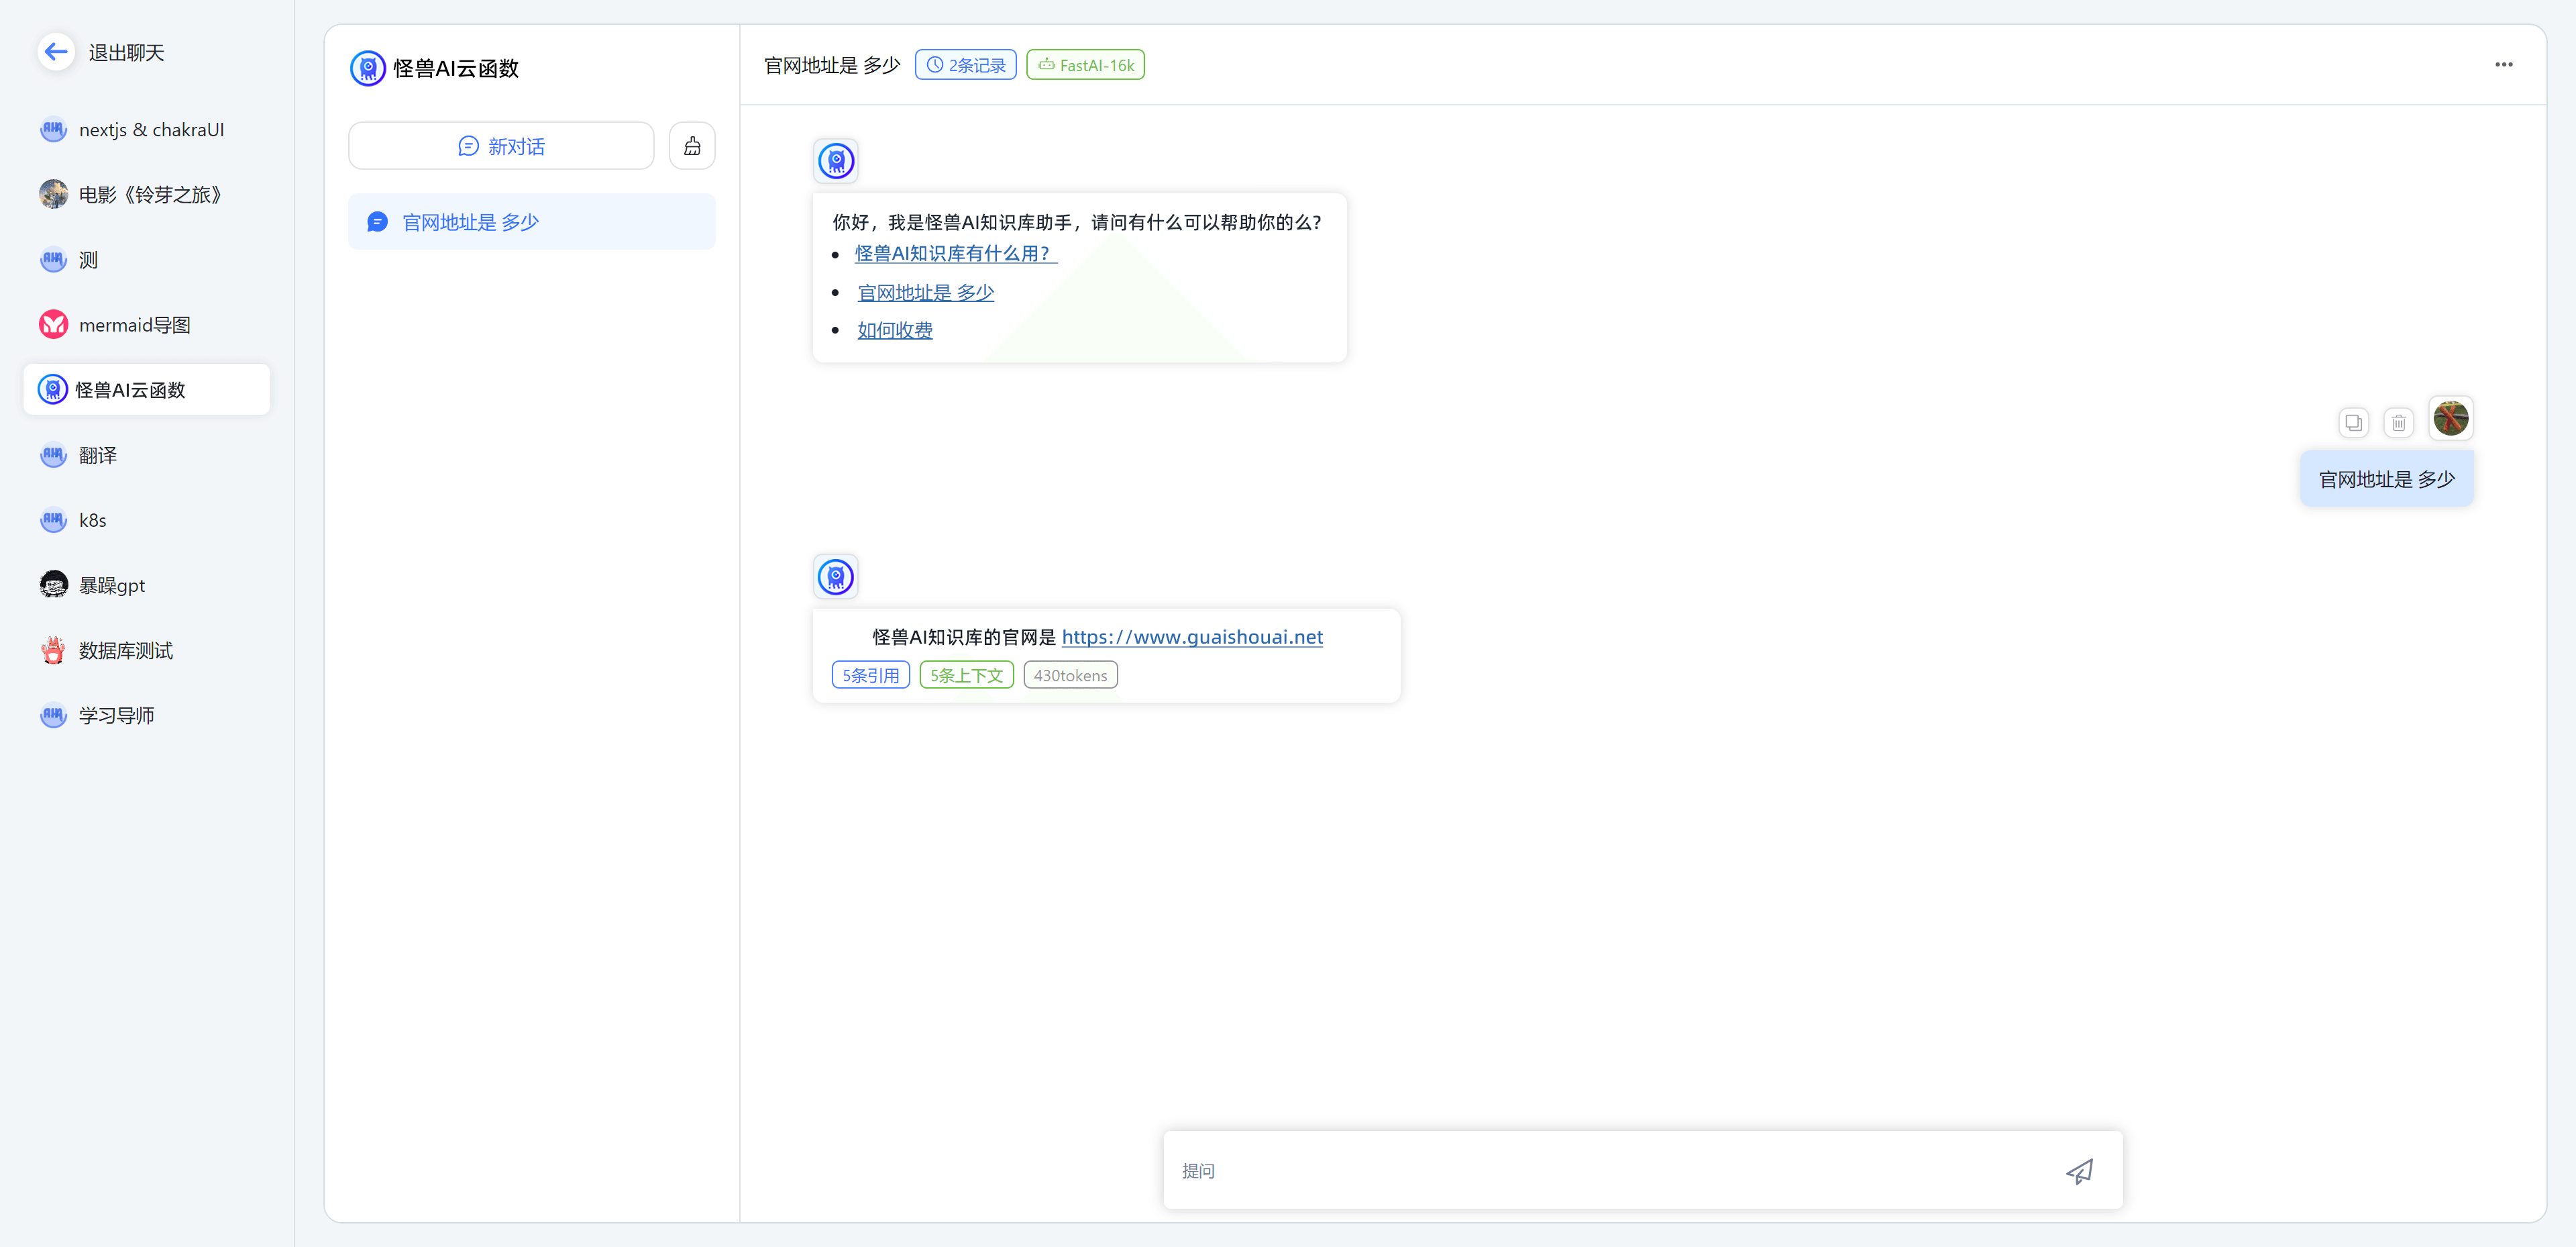
Task: Click the 学习导师 avatar icon
Action: point(53,715)
